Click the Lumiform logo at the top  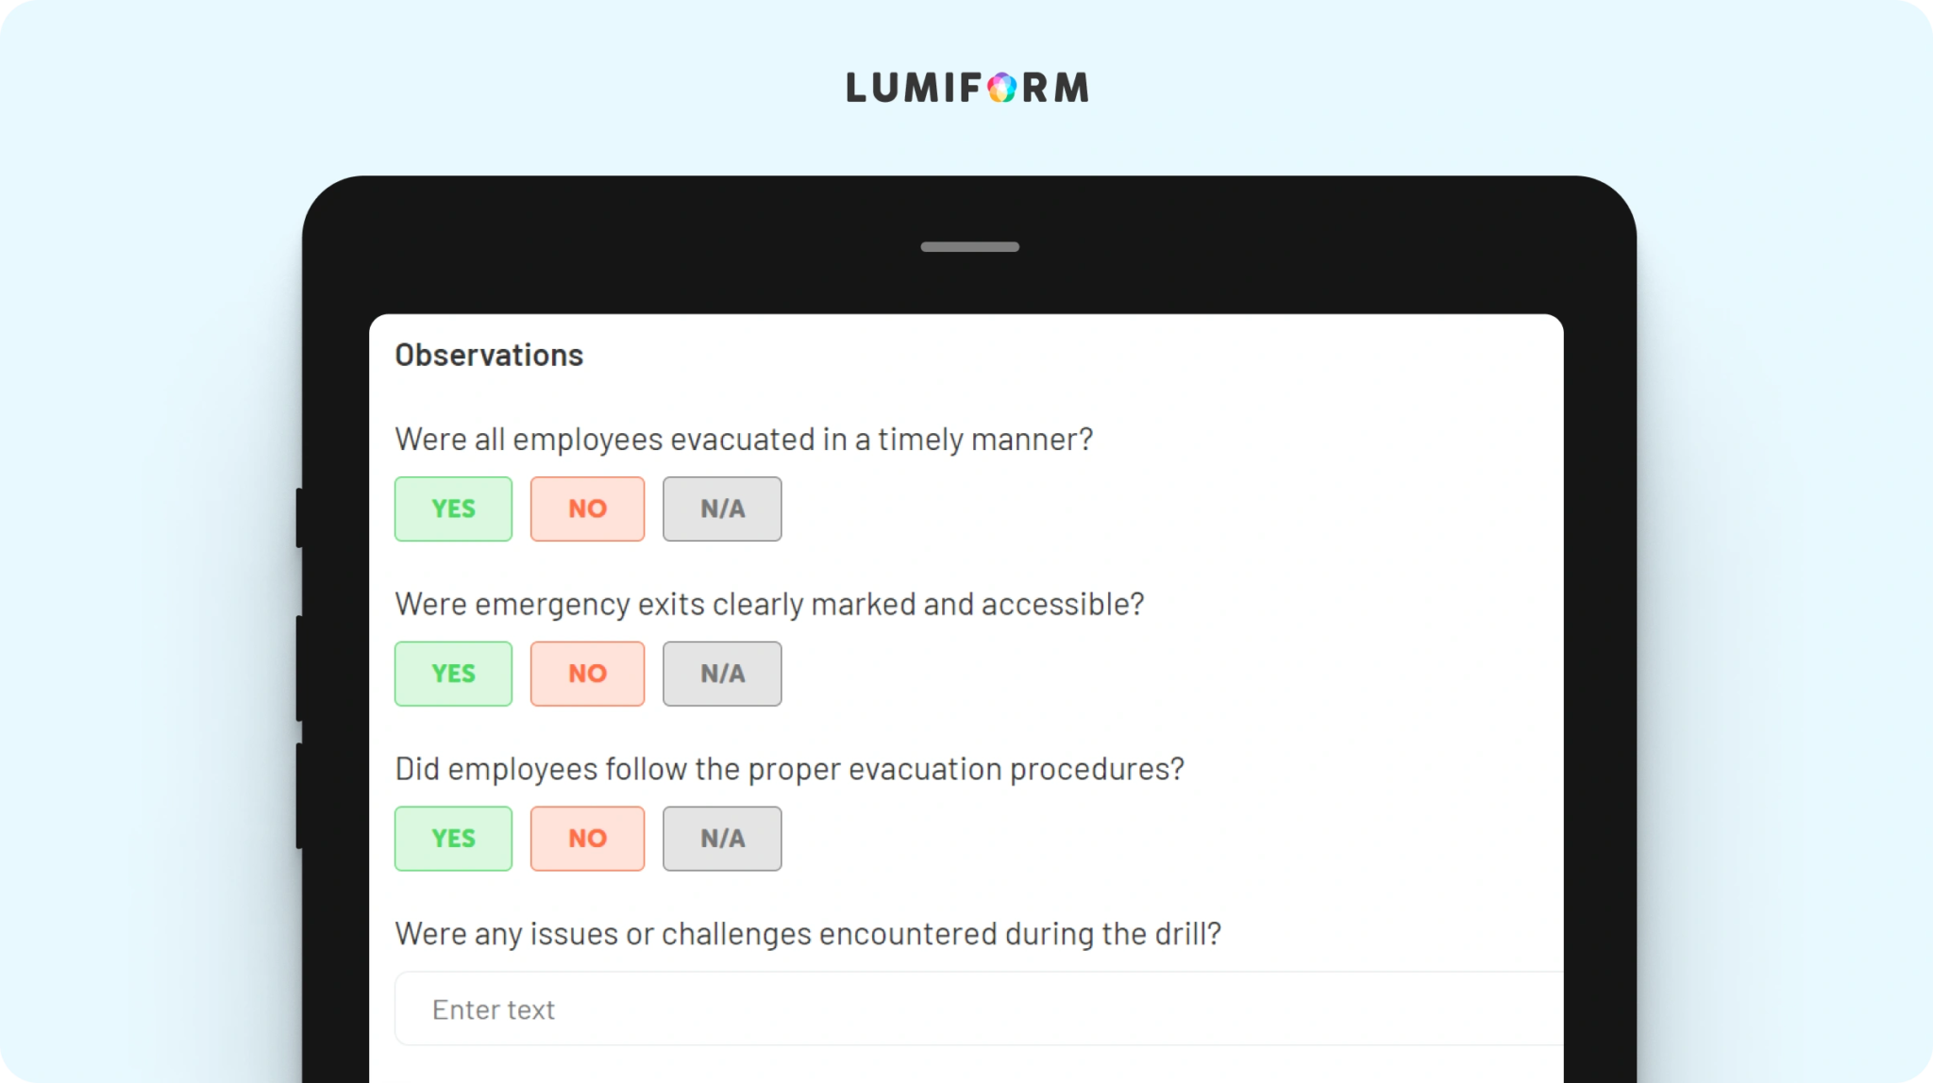[x=966, y=88]
